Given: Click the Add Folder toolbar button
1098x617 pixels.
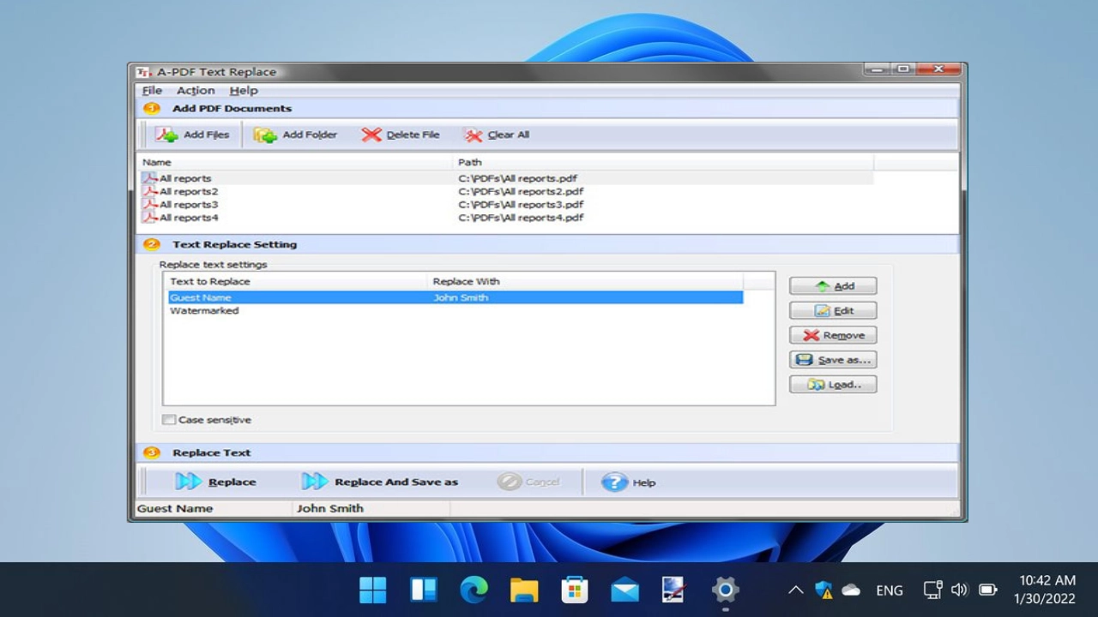Looking at the screenshot, I should (296, 135).
